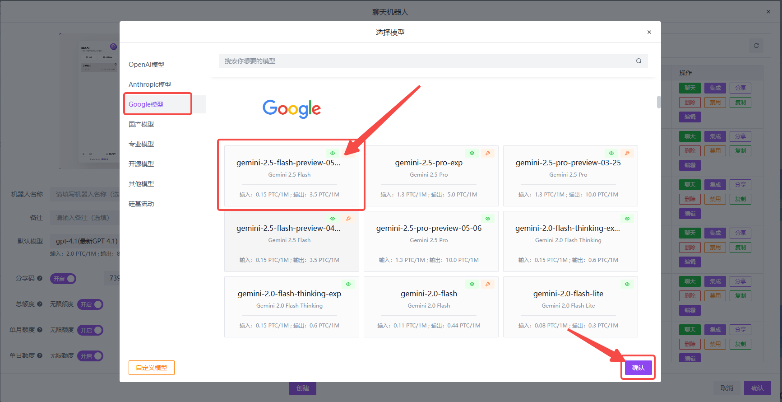Toggle the 分享码 开启 switch

63,279
